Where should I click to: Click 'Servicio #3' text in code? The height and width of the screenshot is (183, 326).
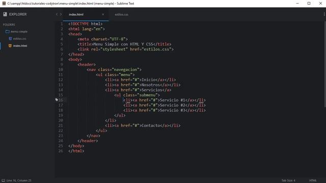172,110
